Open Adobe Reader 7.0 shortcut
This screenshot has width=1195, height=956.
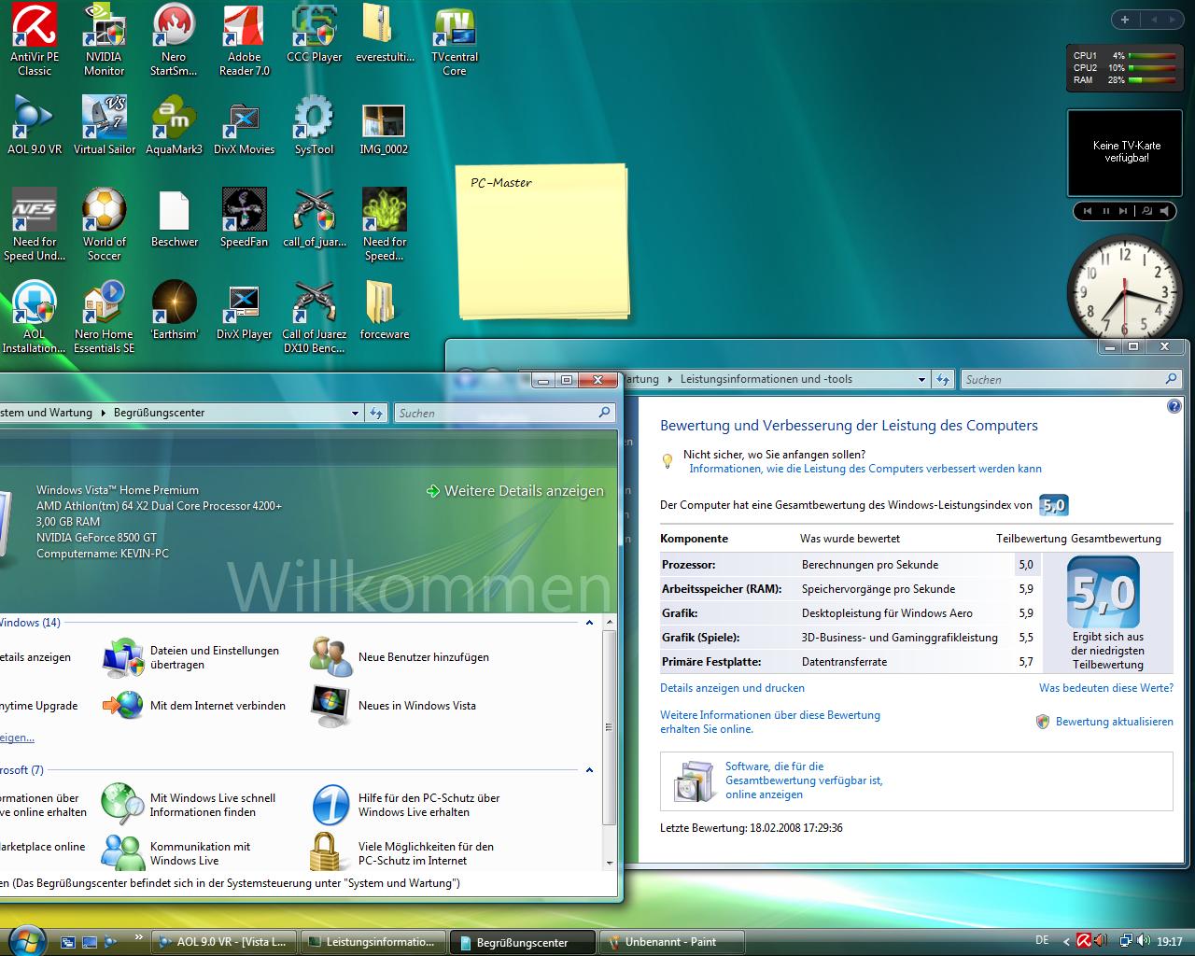click(x=244, y=40)
